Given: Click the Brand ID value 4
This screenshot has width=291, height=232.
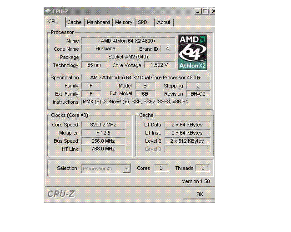Looking at the screenshot, I should pos(168,48).
